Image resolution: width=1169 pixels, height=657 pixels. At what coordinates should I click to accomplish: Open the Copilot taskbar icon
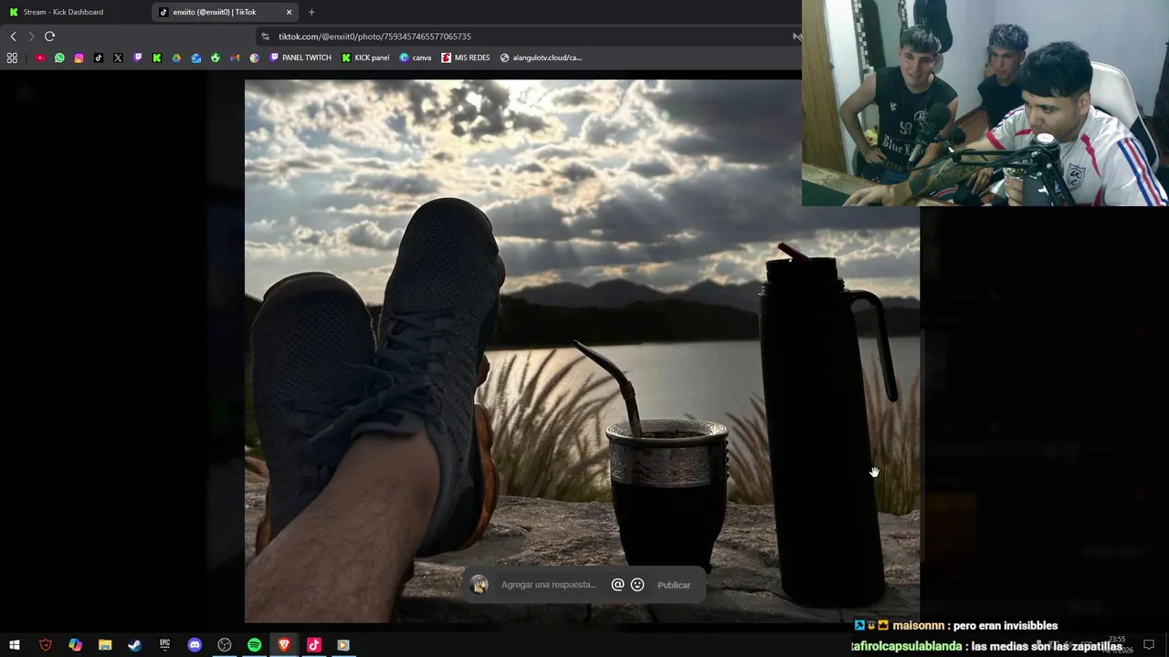75,645
